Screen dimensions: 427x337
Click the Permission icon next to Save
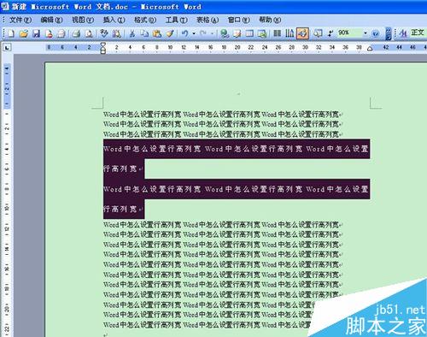click(x=49, y=33)
